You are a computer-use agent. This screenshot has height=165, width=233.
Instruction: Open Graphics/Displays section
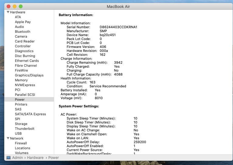pos(29,75)
